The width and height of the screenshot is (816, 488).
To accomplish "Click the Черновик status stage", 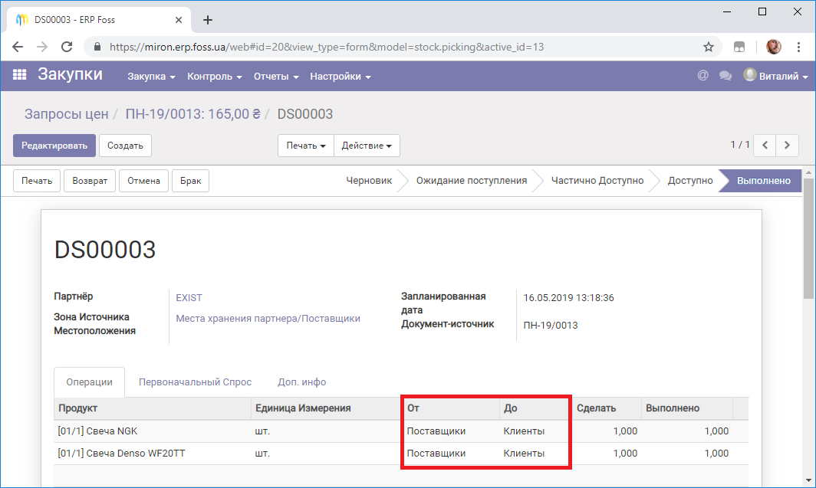I will click(x=369, y=181).
